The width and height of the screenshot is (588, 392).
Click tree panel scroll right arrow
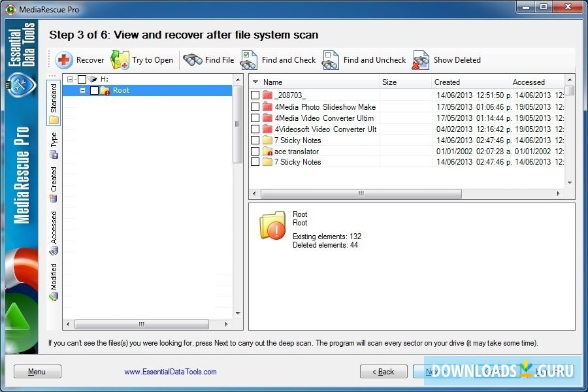pyautogui.click(x=227, y=324)
